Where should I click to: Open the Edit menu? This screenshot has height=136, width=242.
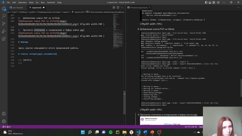tap(14, 3)
